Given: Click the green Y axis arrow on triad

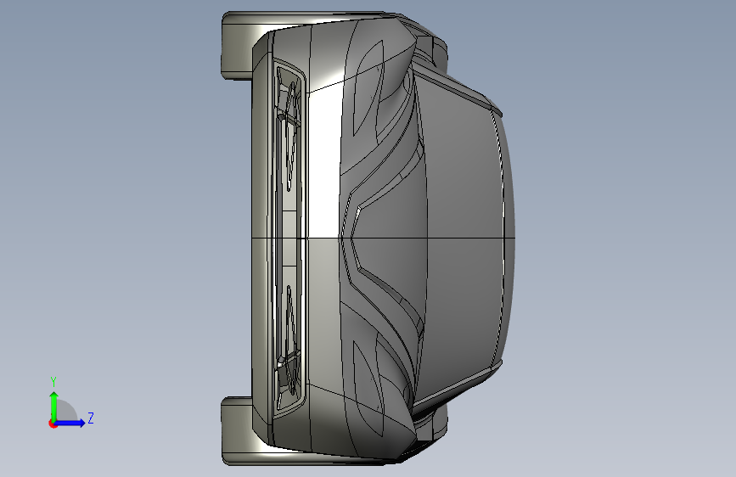Looking at the screenshot, I should (x=54, y=406).
